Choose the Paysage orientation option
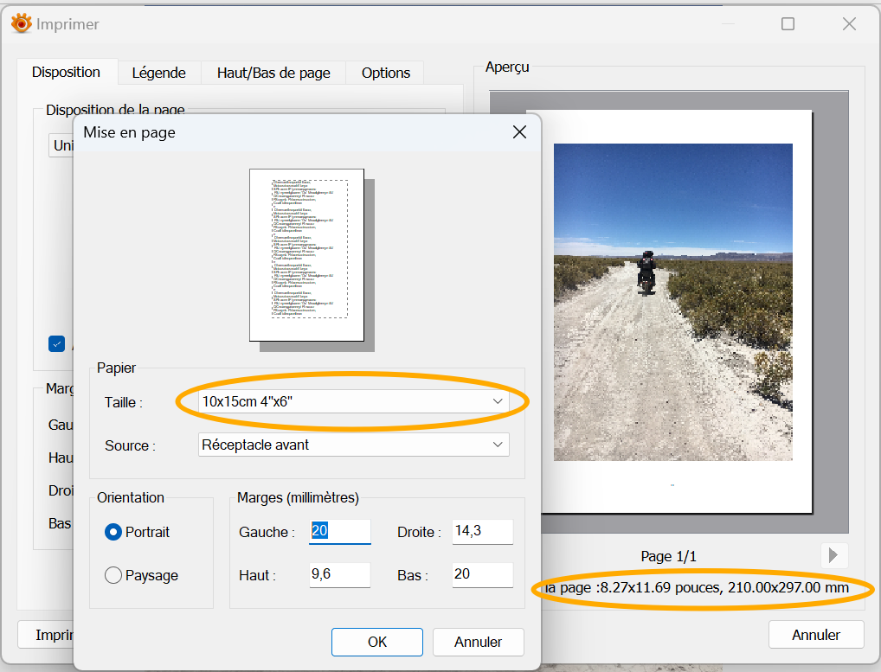Screen dimensions: 881x672 (113, 575)
